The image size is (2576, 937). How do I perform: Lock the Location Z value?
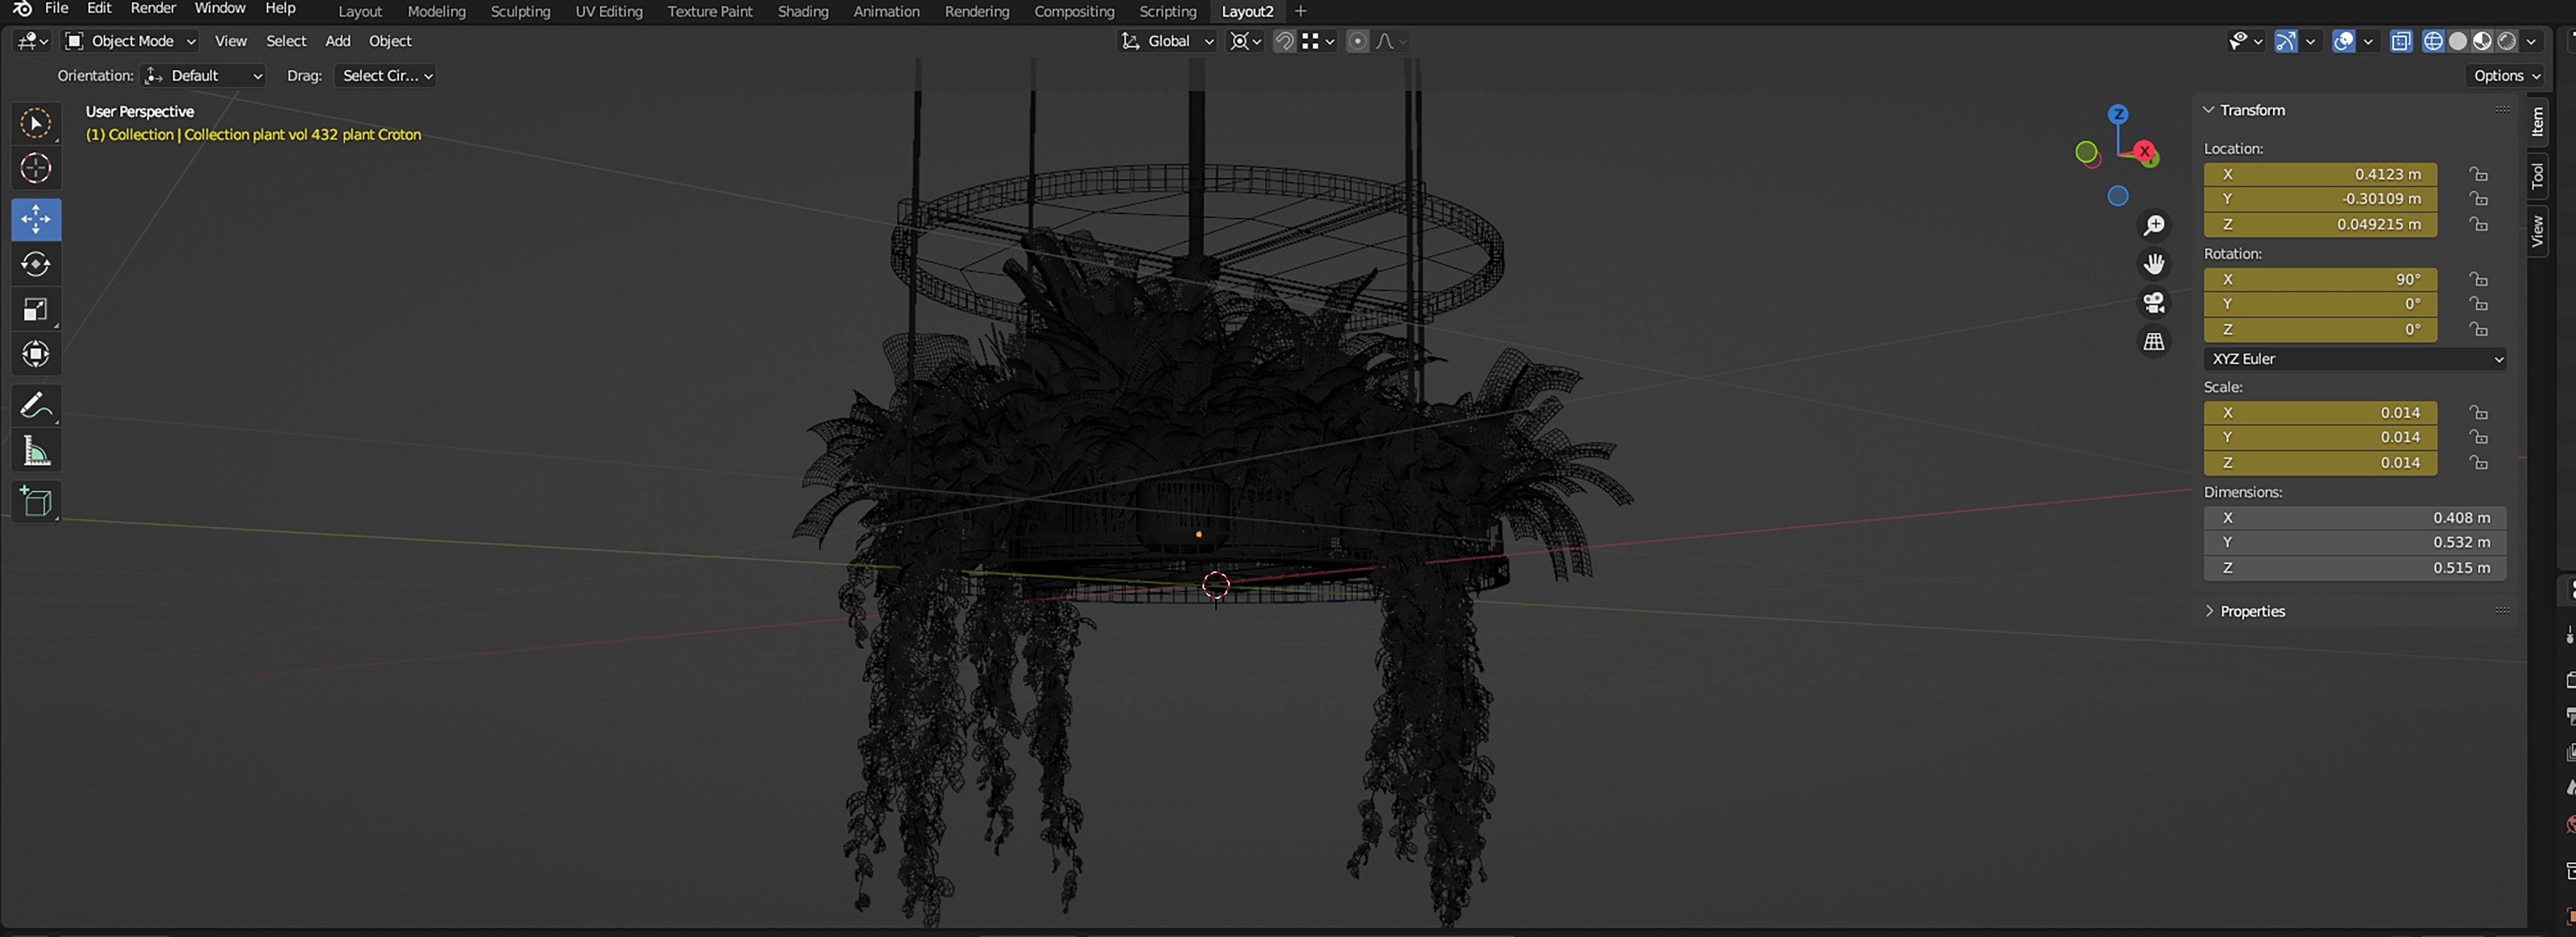pyautogui.click(x=2478, y=224)
